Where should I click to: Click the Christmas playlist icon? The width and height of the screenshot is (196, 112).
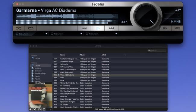pyautogui.click(x=33, y=71)
